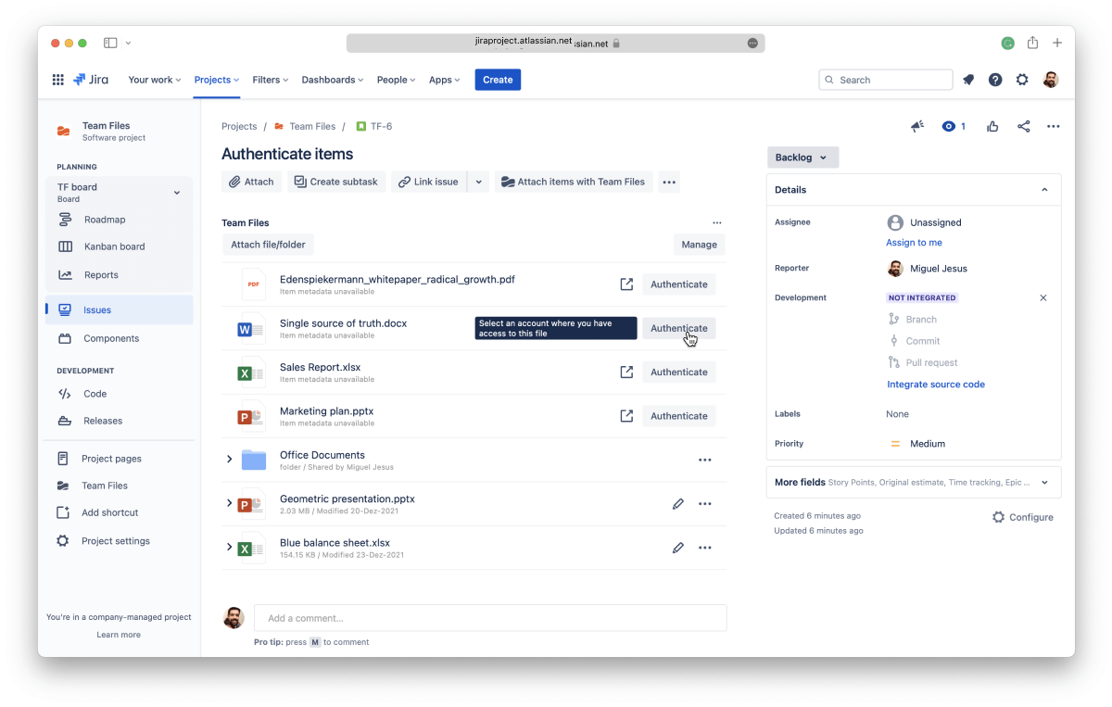Open Reports in sidebar
1112x707 pixels.
tap(101, 275)
